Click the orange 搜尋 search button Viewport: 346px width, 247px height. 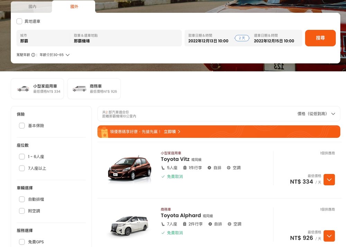(x=320, y=38)
